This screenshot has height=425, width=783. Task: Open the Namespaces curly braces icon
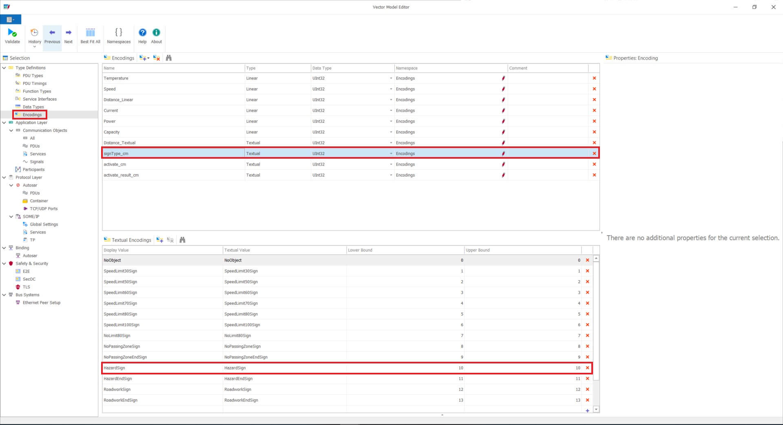pyautogui.click(x=119, y=36)
